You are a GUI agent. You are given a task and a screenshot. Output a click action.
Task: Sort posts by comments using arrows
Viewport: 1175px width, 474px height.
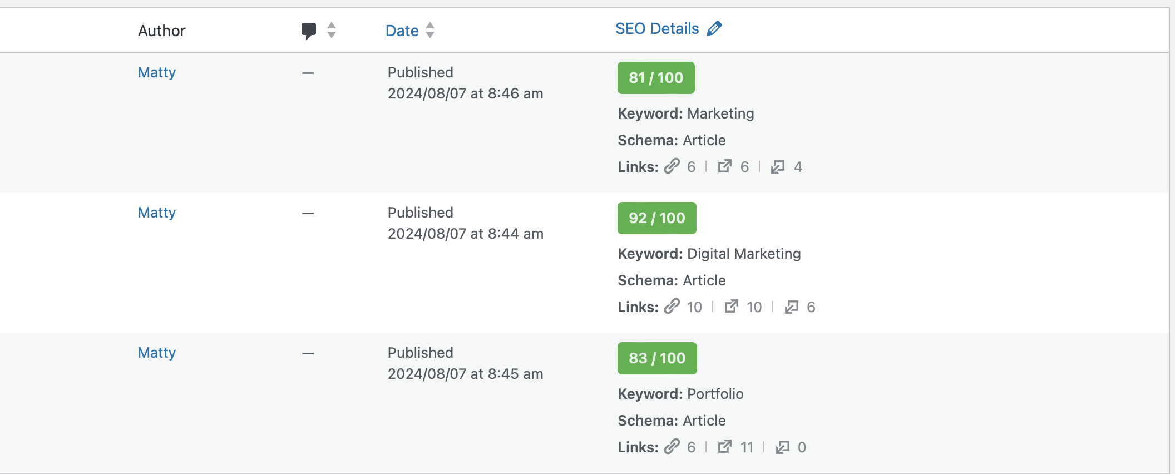[332, 30]
